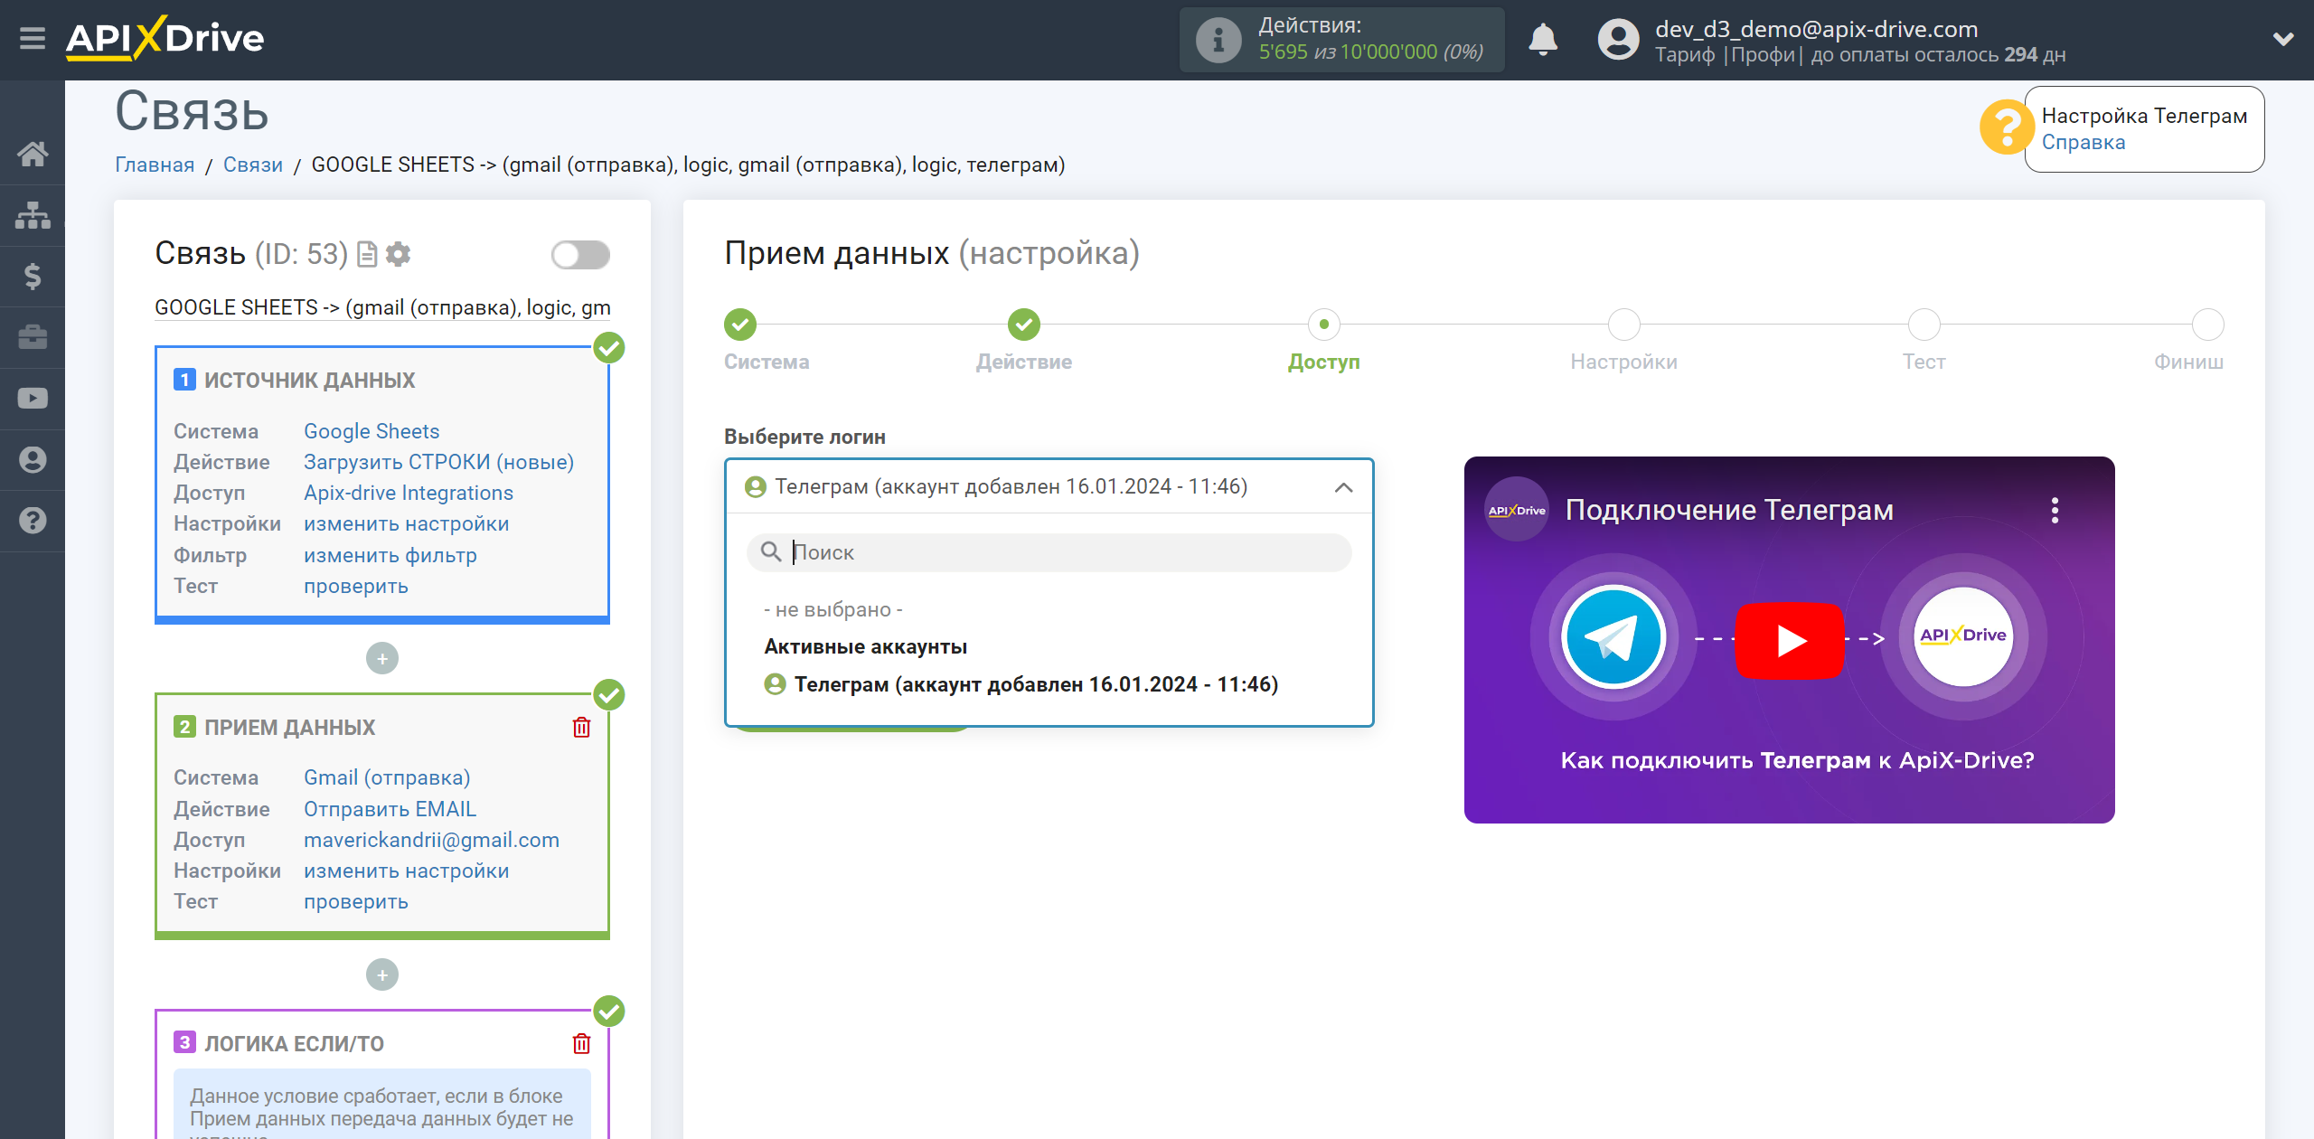The height and width of the screenshot is (1139, 2314).
Task: Click the yellow question mark help icon
Action: (2005, 127)
